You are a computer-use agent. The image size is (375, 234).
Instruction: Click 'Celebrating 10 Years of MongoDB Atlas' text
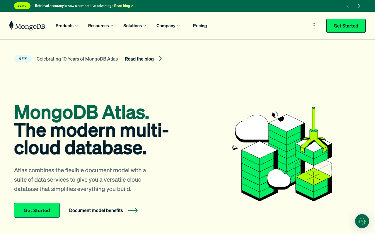tap(77, 59)
